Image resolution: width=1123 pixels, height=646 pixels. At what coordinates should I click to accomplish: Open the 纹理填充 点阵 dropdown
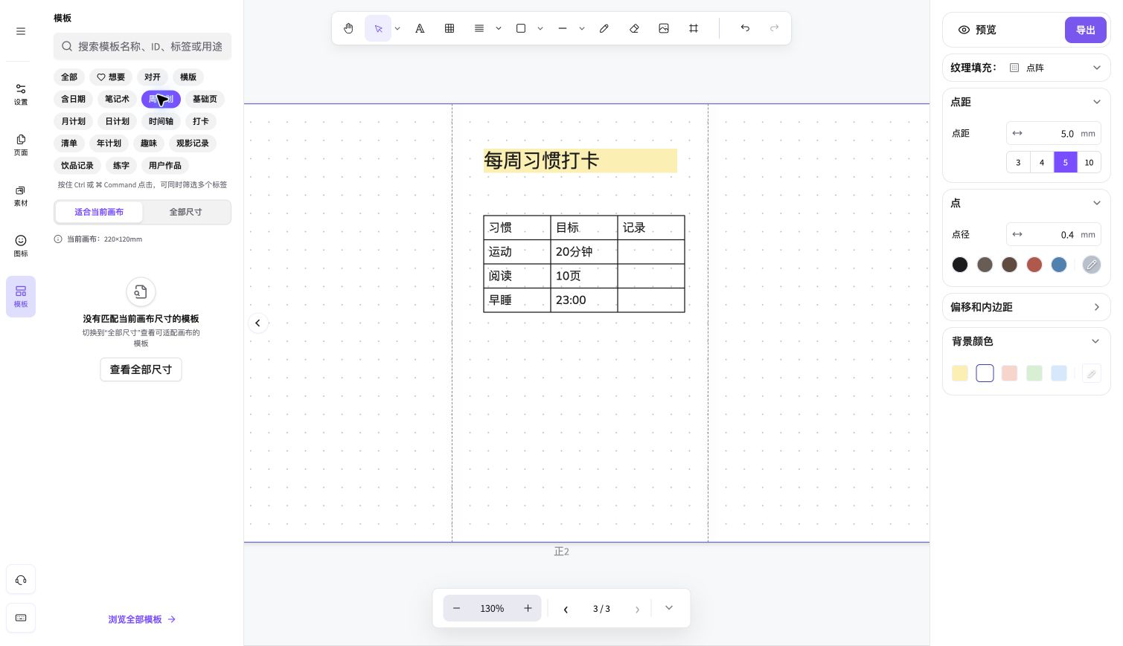[1055, 68]
